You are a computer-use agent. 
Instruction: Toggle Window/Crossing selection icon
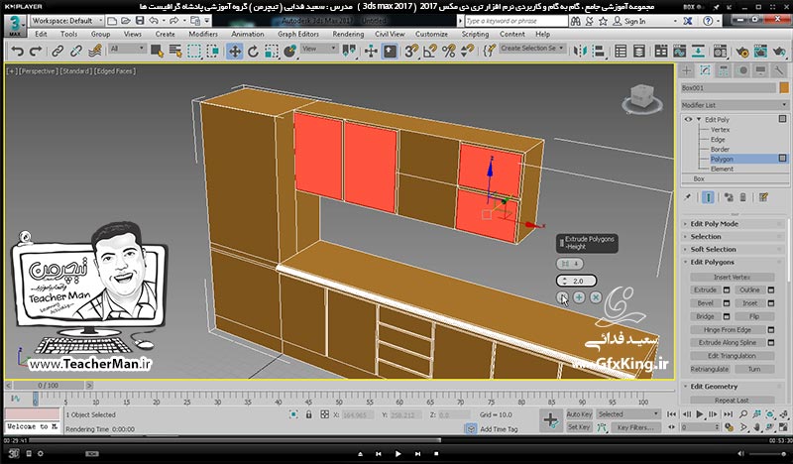[x=213, y=52]
